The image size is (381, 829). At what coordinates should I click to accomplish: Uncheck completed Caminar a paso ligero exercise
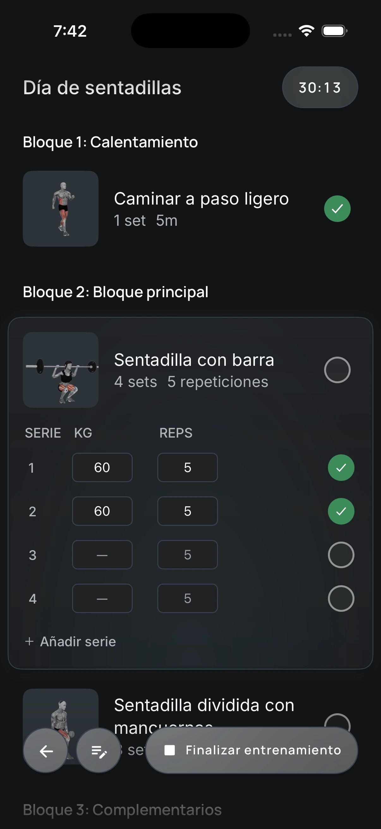tap(337, 209)
